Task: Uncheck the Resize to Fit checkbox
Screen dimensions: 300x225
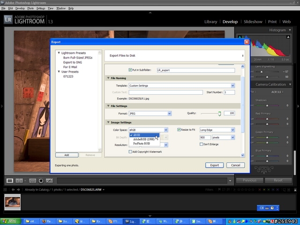Action: tap(179, 130)
